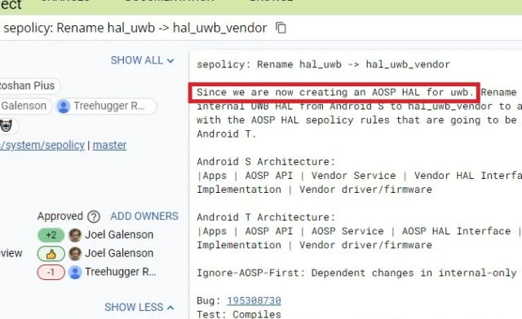Open the master branch link
This screenshot has width=522, height=319.
coord(109,145)
